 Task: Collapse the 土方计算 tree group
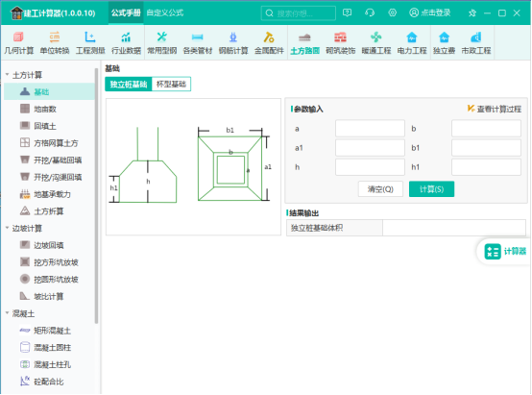pyautogui.click(x=7, y=74)
